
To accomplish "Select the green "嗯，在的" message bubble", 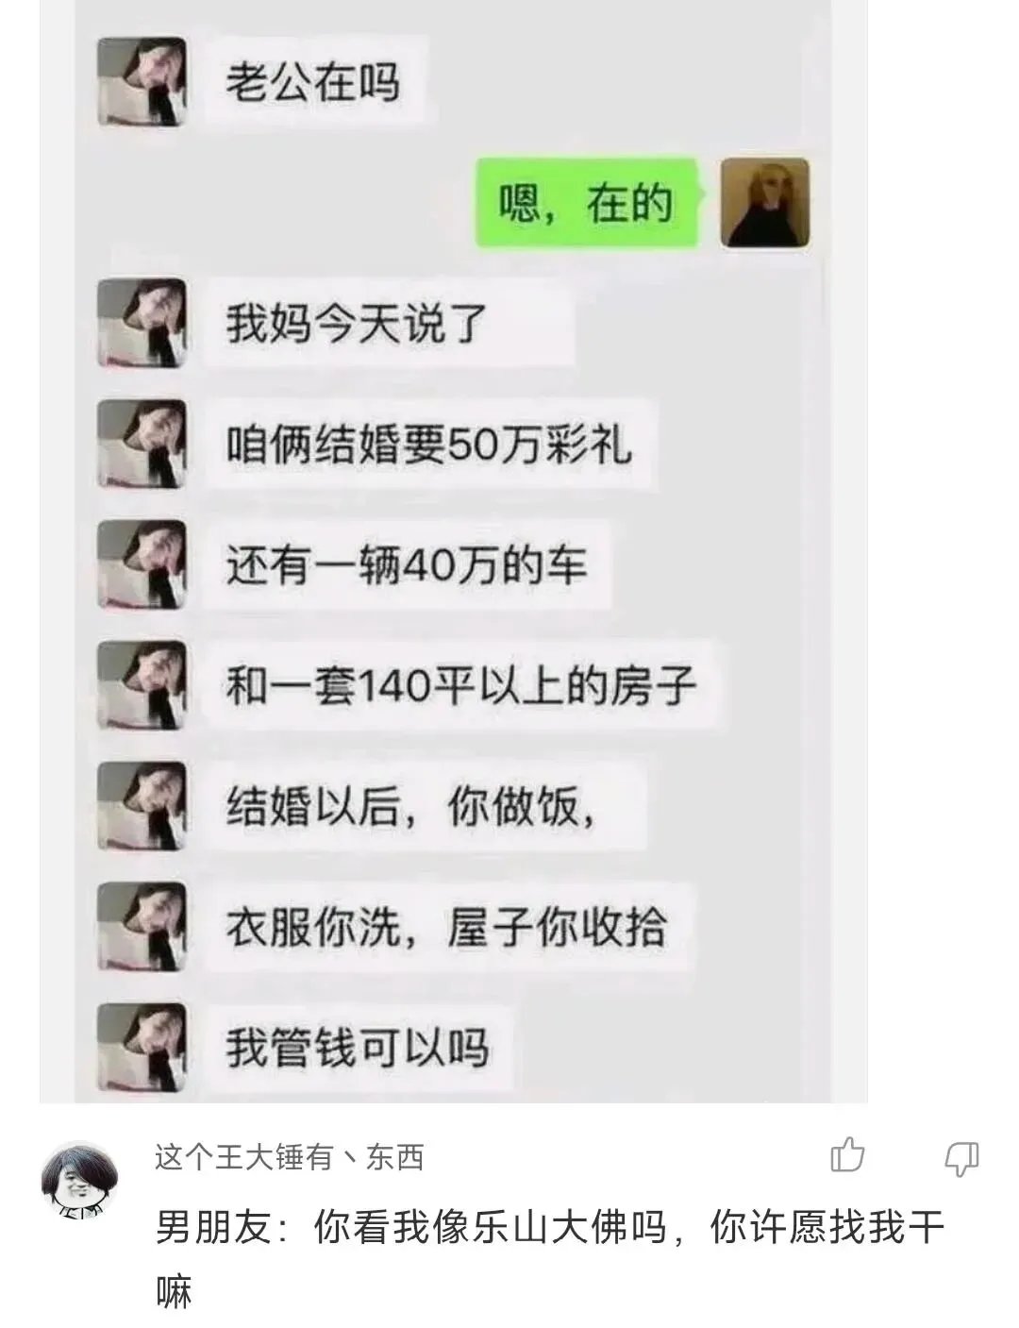I will [x=586, y=203].
